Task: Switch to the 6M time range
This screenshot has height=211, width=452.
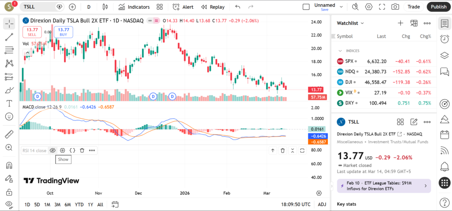Action: 68,204
